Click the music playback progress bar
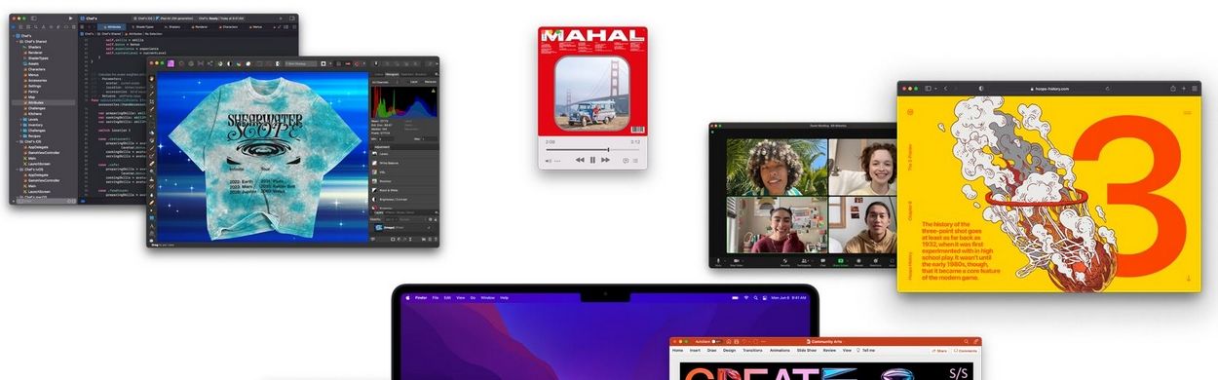This screenshot has height=380, width=1218. (592, 149)
